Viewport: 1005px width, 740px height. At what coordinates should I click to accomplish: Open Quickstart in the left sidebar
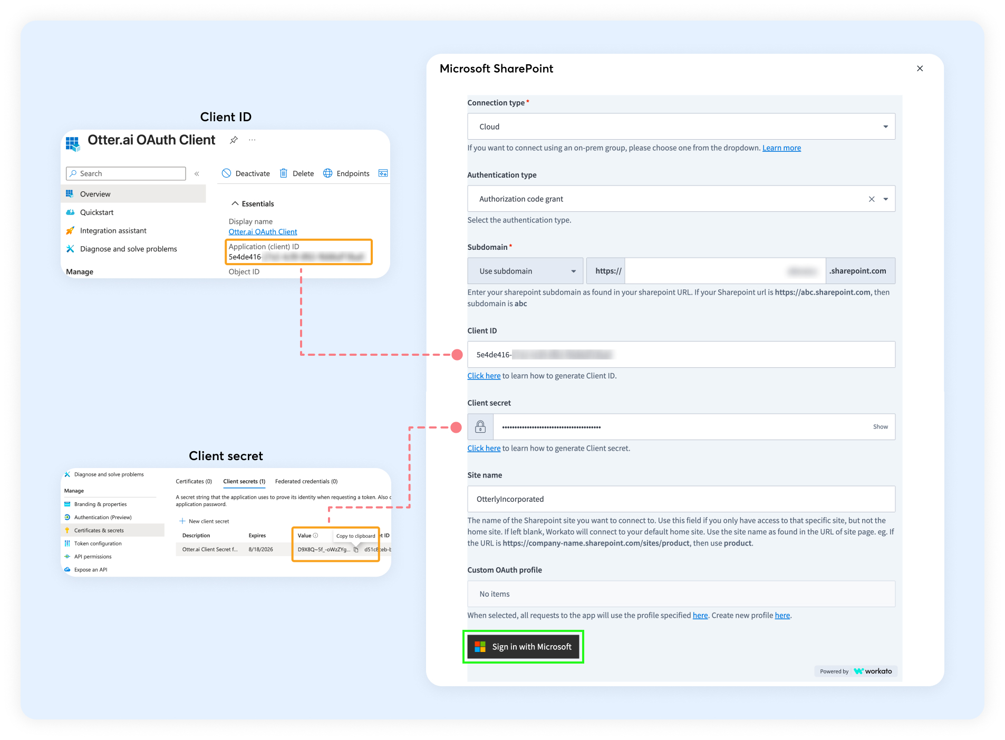(x=96, y=212)
